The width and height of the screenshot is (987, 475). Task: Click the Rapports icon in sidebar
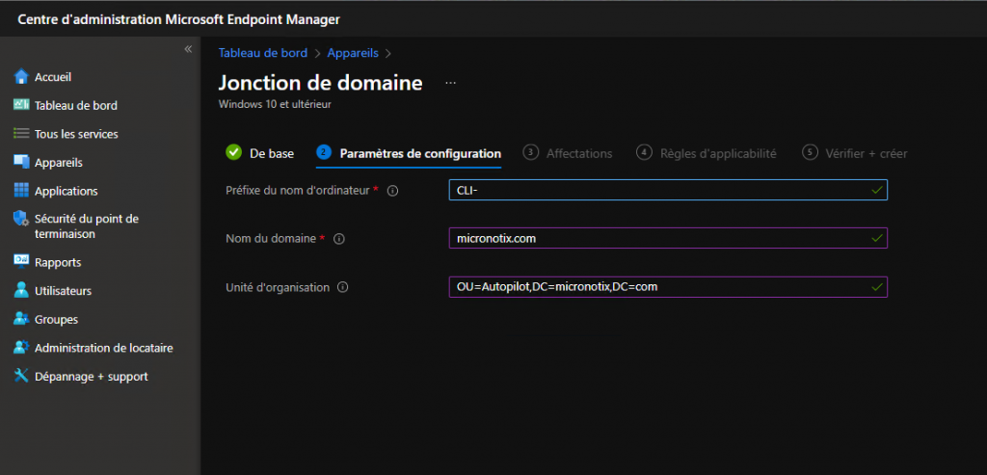21,261
